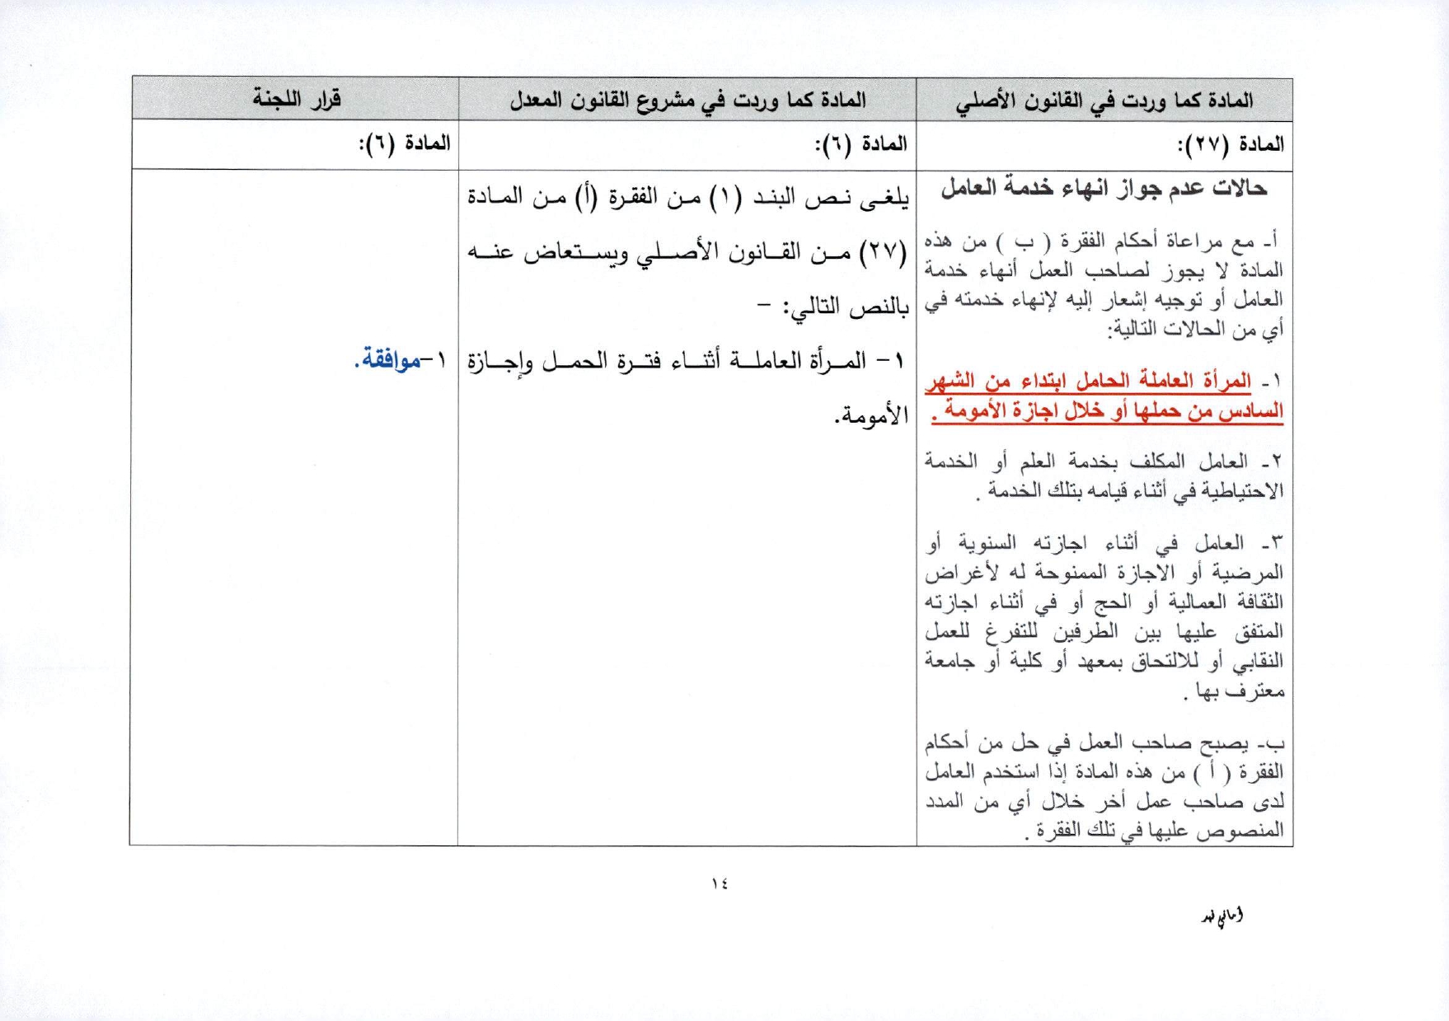This screenshot has width=1449, height=1021.
Task: Click the "قرار اللجنة" column header
Action: click(297, 99)
